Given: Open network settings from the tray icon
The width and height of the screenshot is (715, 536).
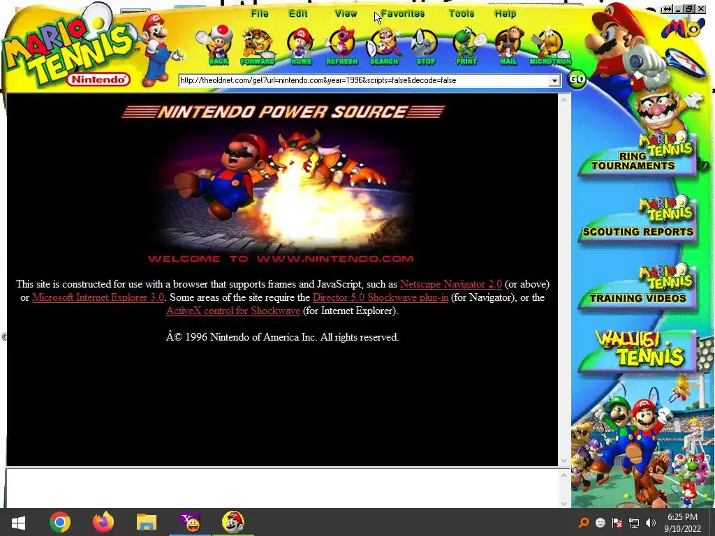Looking at the screenshot, I should coord(634,523).
